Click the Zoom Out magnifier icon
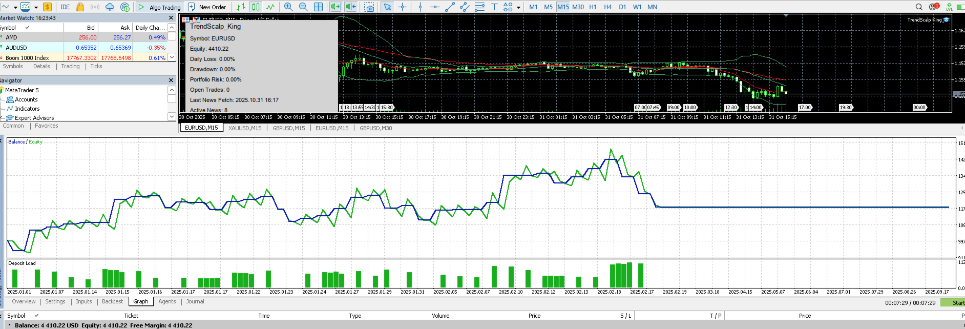 (303, 7)
